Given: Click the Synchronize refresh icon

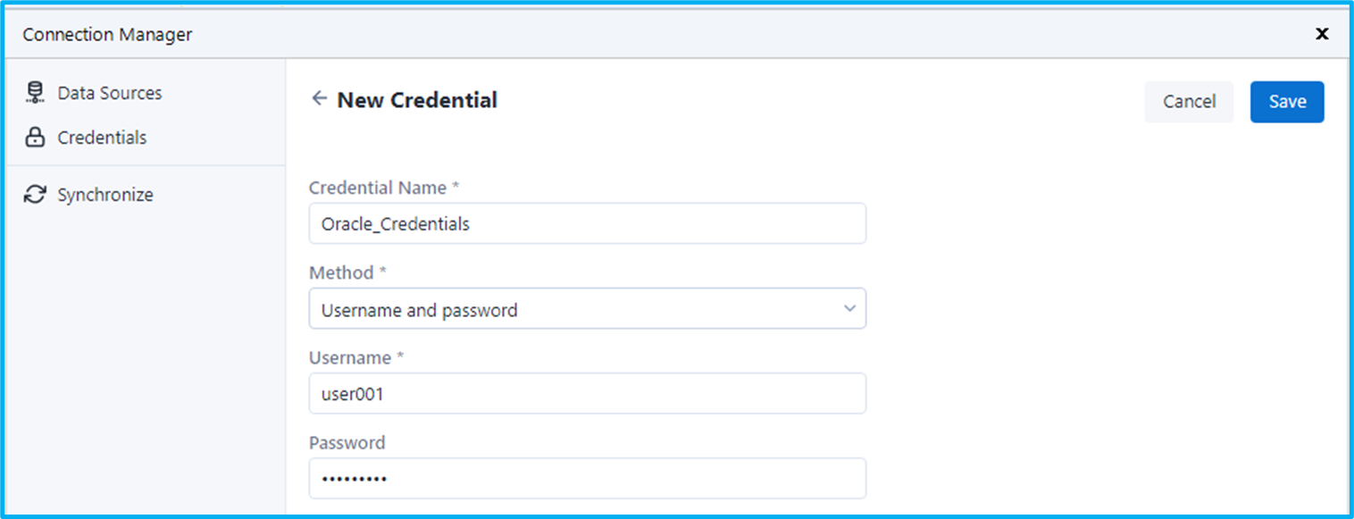Looking at the screenshot, I should click(x=35, y=194).
